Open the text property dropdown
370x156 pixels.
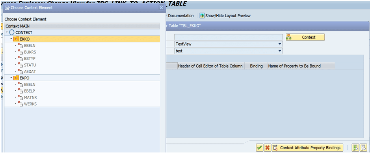[x=280, y=51]
